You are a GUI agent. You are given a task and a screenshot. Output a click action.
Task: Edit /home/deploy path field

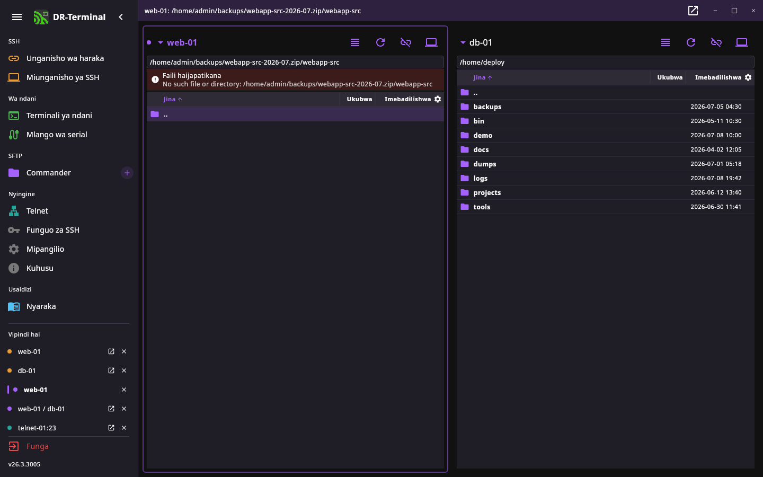coord(606,62)
